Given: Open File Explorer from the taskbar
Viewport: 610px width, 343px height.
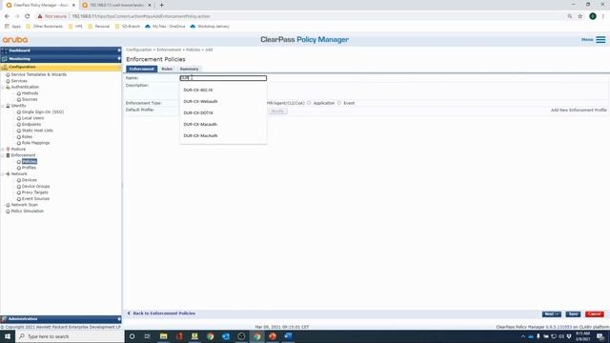Looking at the screenshot, I should tap(163, 336).
